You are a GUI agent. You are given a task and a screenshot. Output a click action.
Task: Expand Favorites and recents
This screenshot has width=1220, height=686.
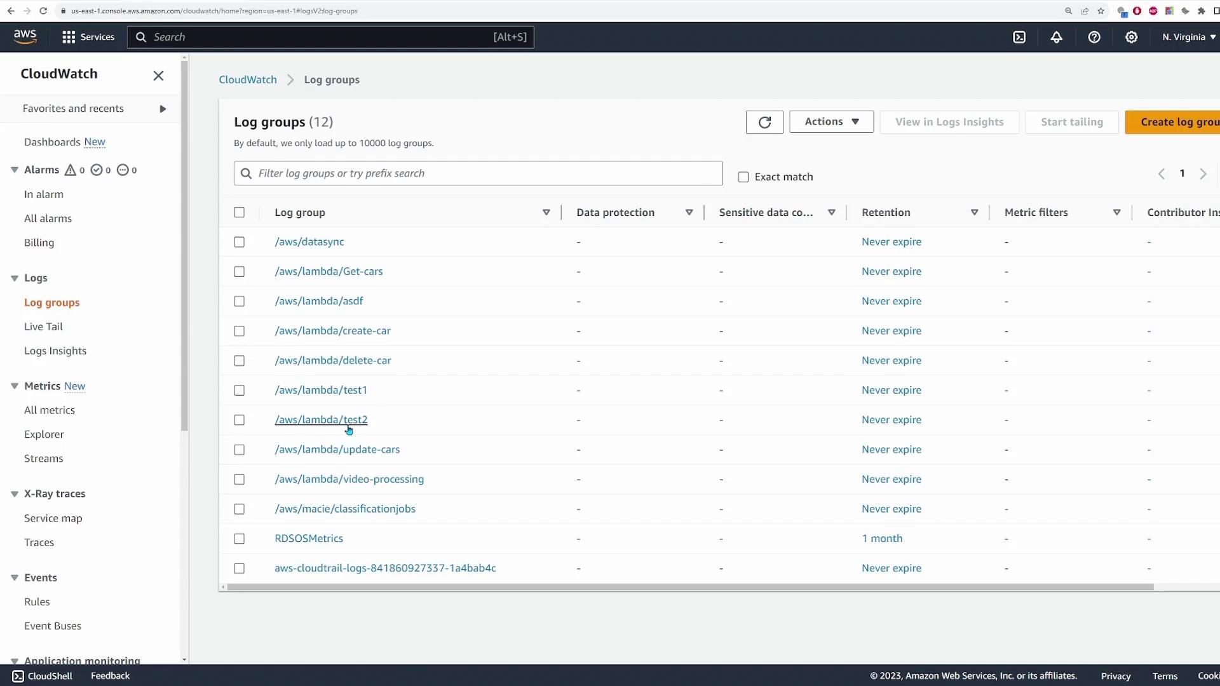pos(163,109)
